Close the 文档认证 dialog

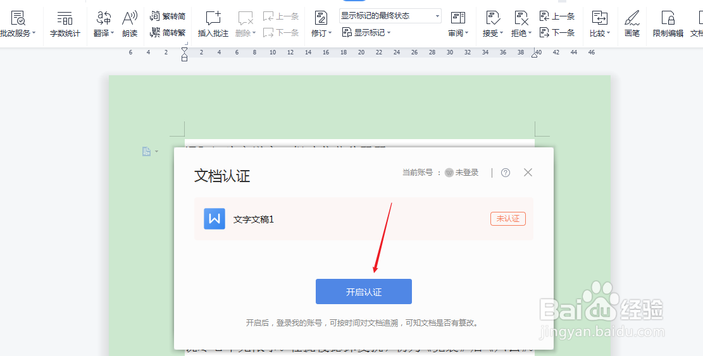pos(528,173)
